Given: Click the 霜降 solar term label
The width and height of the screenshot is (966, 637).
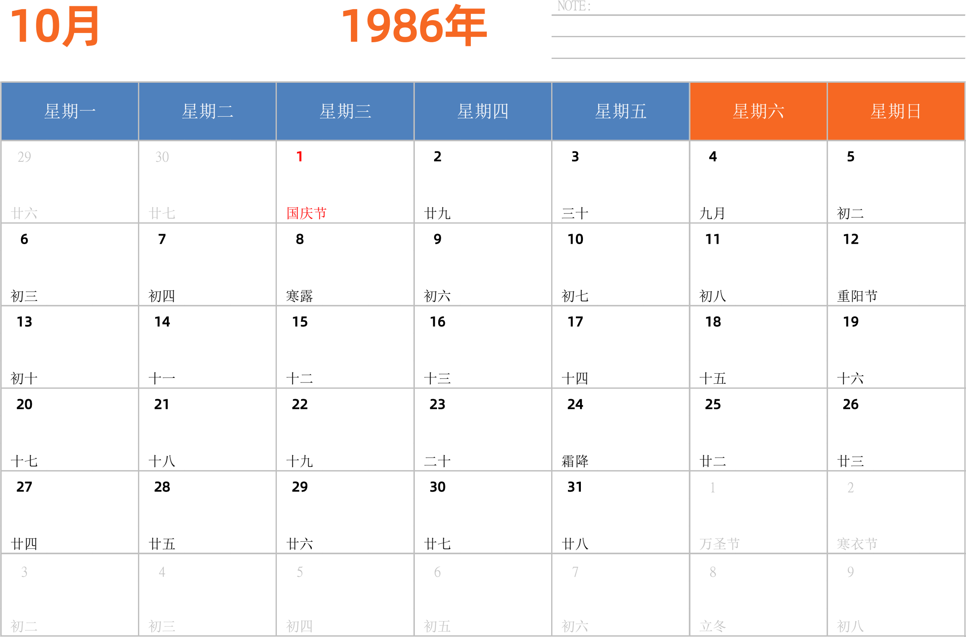Looking at the screenshot, I should (x=575, y=461).
